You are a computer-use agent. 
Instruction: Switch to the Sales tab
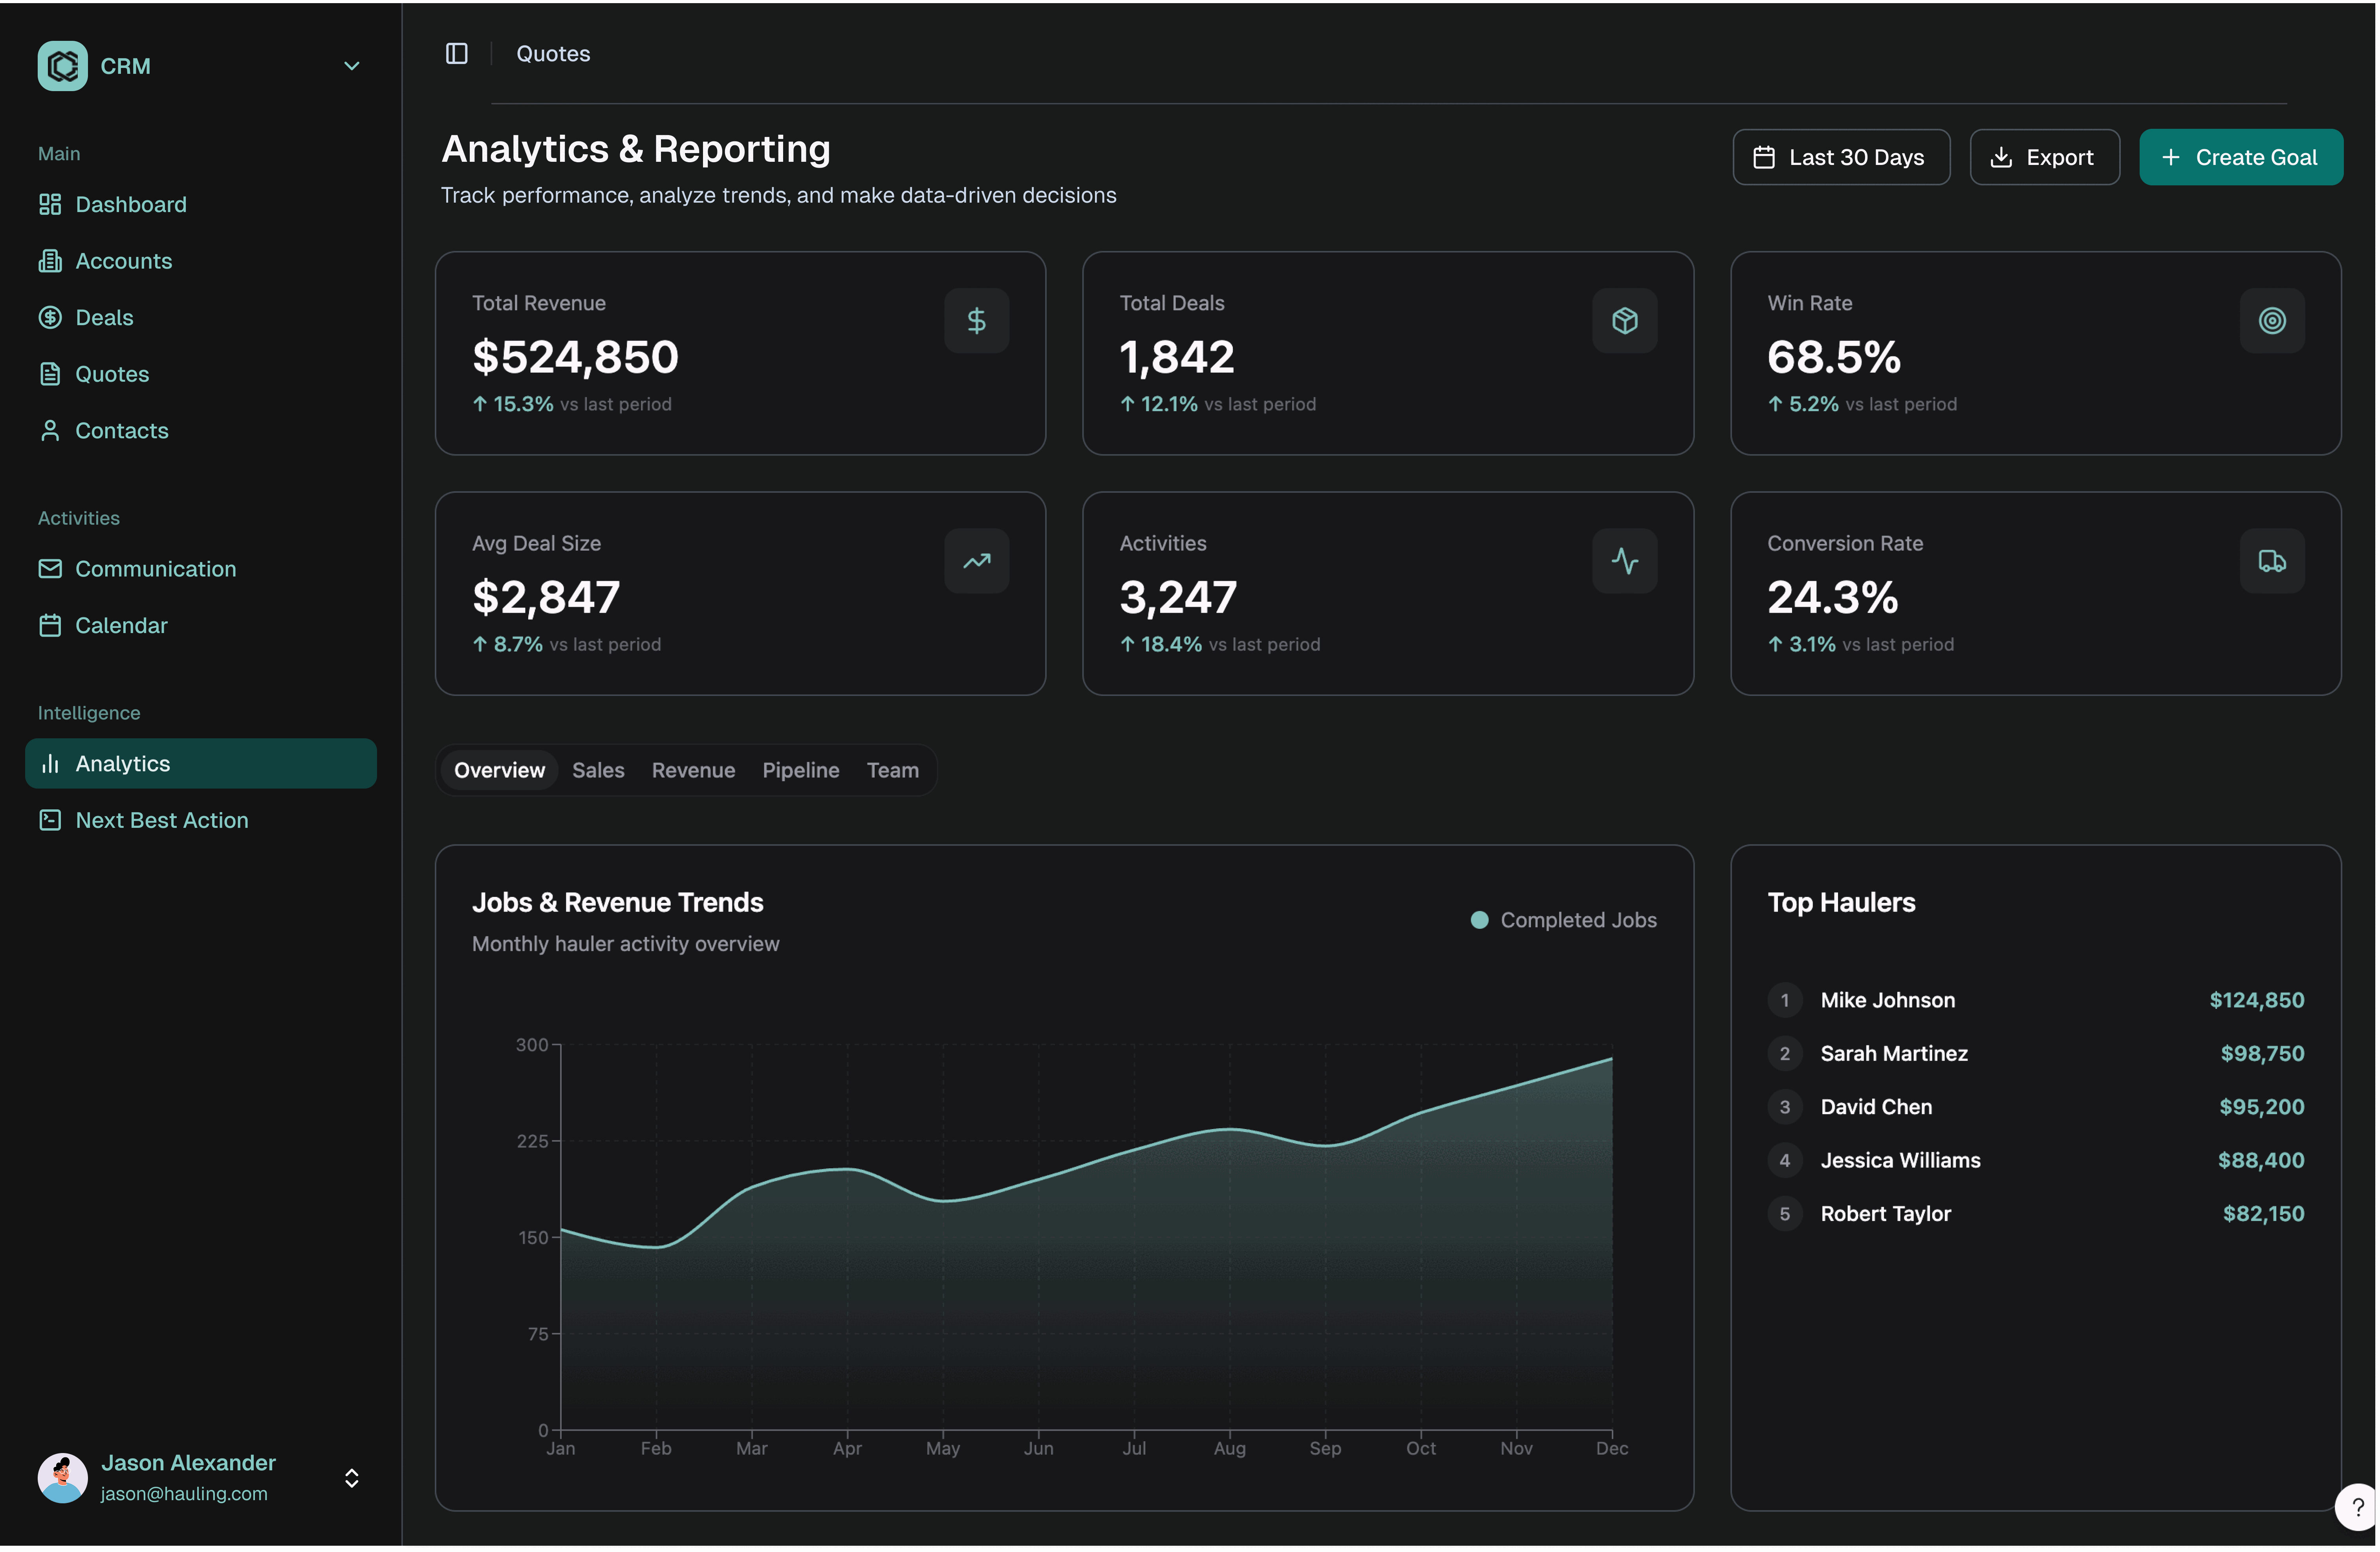(598, 770)
